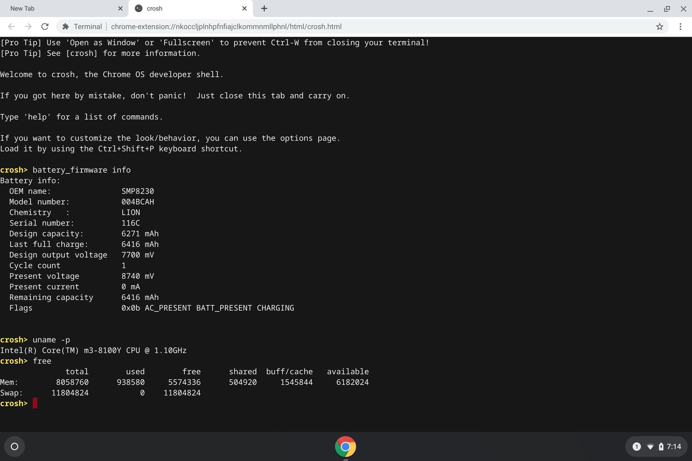This screenshot has height=461, width=692.
Task: Select the crosh tab
Action: click(x=188, y=9)
